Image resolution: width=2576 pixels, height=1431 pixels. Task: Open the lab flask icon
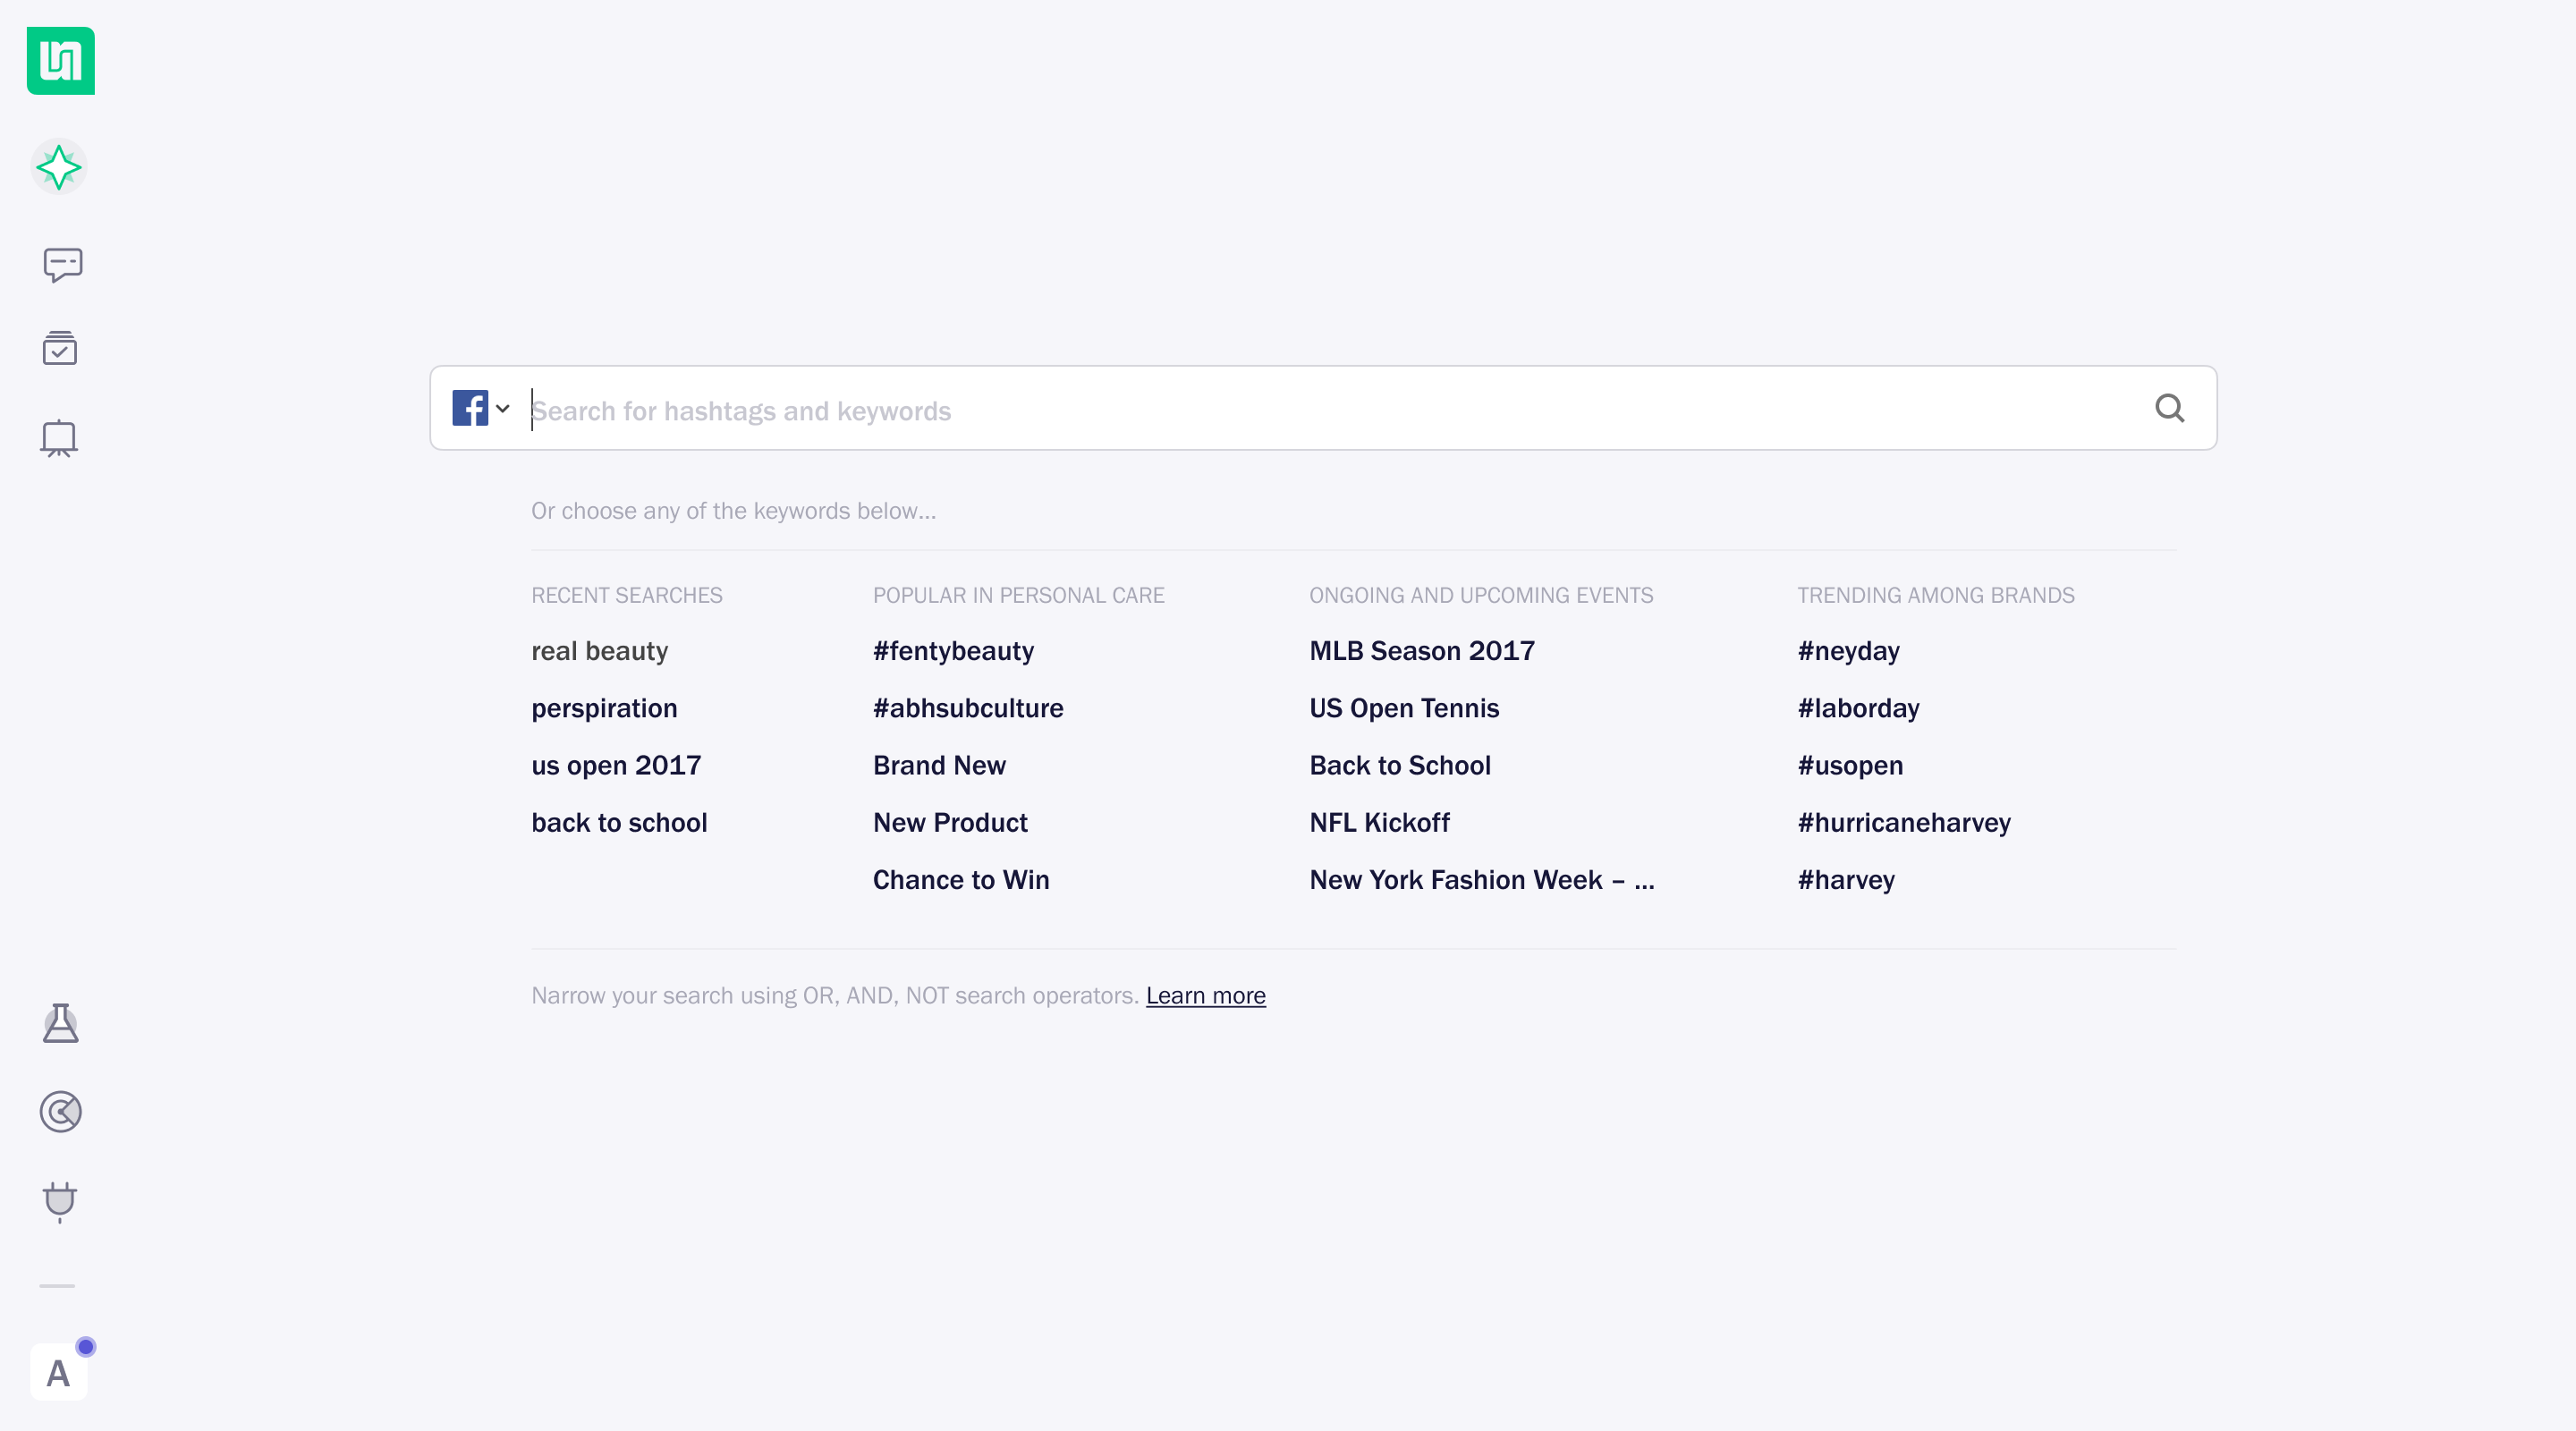tap(60, 1023)
